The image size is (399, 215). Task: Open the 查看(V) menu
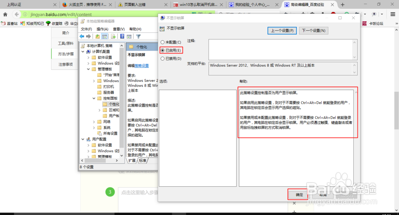pos(119,29)
